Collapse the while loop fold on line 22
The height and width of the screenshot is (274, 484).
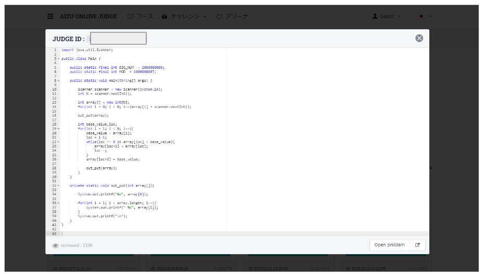coord(58,142)
